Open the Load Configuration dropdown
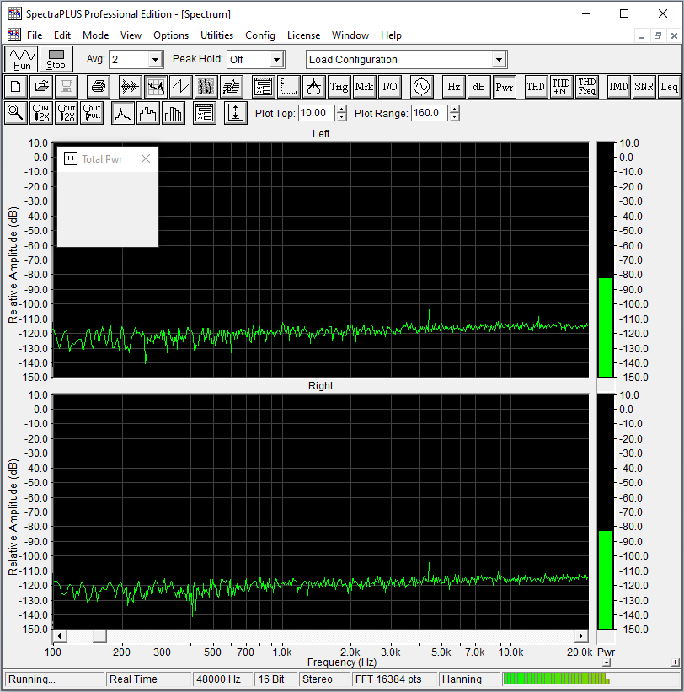The image size is (684, 692). point(499,60)
